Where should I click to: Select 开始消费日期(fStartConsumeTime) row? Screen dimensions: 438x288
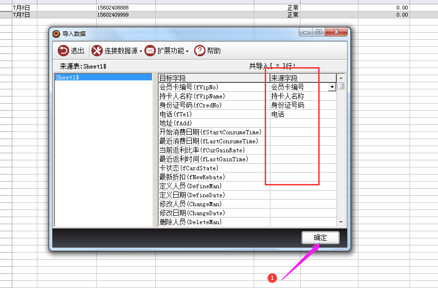(214, 132)
